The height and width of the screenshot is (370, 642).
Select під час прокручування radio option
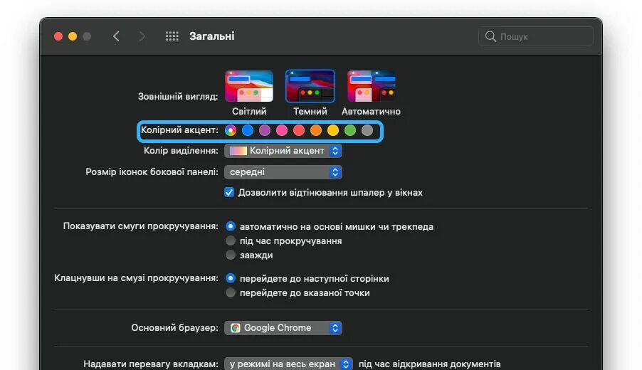[x=231, y=240]
